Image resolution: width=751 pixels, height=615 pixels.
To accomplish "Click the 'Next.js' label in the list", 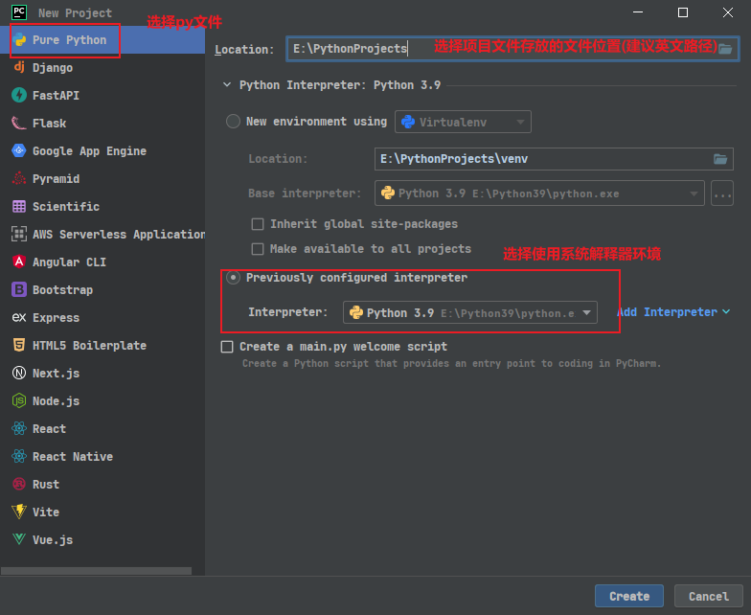I will 56,374.
